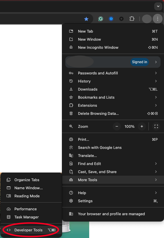Increase zoom with the plus button

[x=142, y=126]
